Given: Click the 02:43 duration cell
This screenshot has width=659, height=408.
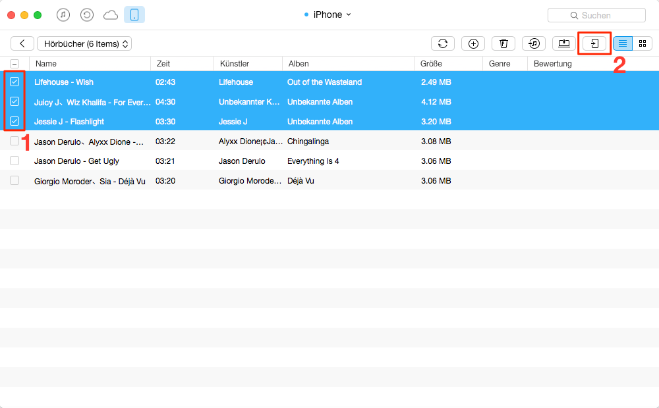Looking at the screenshot, I should tap(165, 82).
